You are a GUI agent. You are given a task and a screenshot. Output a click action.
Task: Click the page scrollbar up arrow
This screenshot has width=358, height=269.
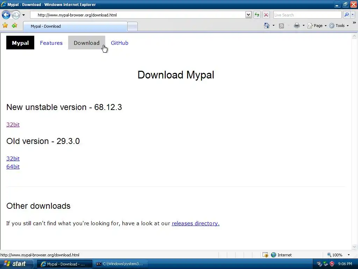355,36
